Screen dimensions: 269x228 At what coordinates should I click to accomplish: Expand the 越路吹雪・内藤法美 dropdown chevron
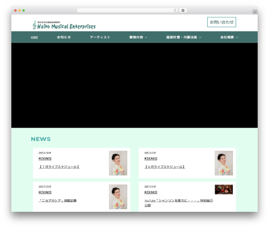coord(200,37)
